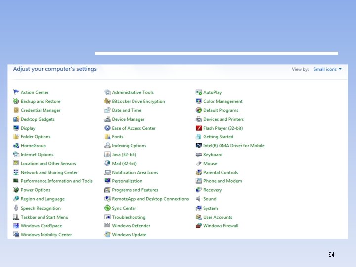Click the Windows Defender link

[x=131, y=225]
